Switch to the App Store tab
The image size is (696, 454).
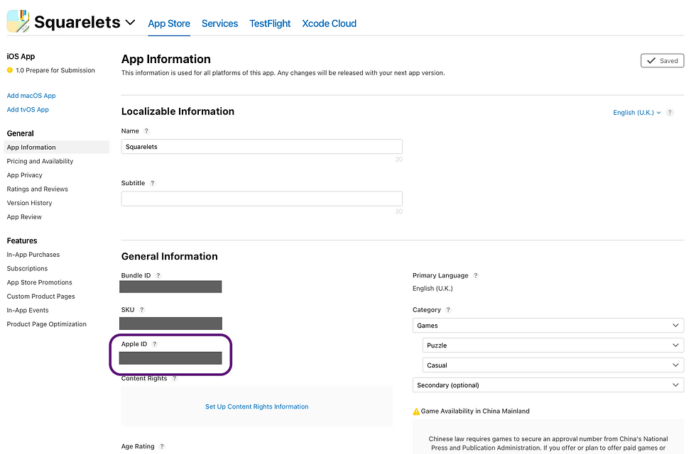169,23
